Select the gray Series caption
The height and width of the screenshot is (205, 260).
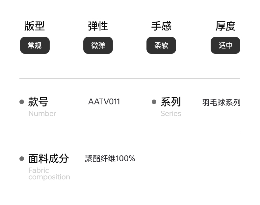coord(171,114)
